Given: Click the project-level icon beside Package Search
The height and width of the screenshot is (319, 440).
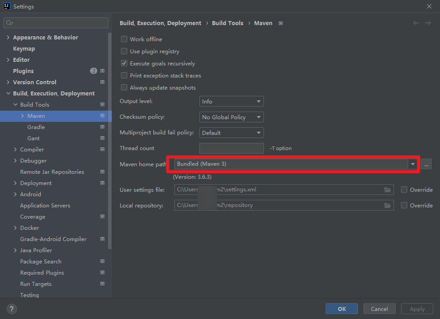Looking at the screenshot, I should pyautogui.click(x=103, y=262).
